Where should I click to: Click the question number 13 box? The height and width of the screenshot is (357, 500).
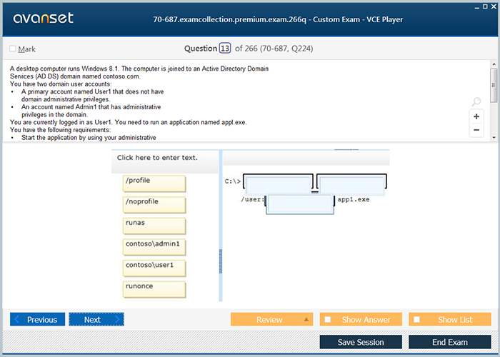point(225,48)
